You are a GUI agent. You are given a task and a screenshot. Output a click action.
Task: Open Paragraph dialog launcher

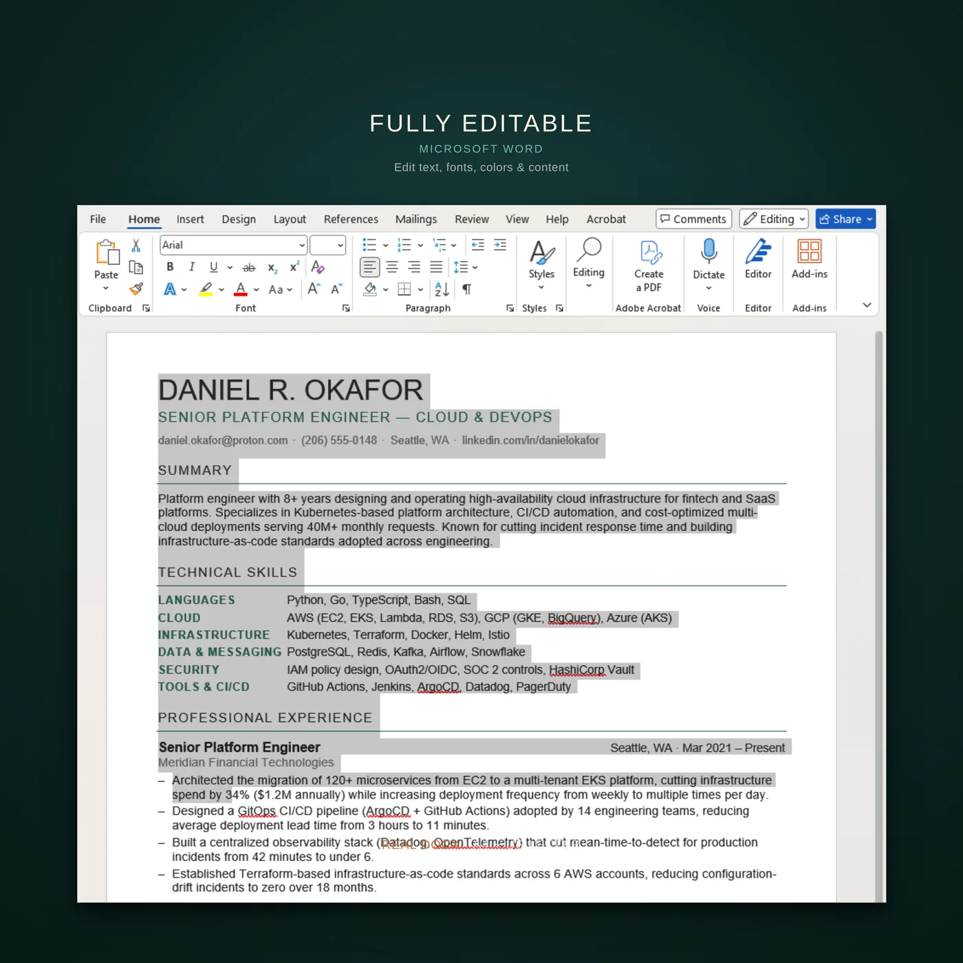point(510,308)
